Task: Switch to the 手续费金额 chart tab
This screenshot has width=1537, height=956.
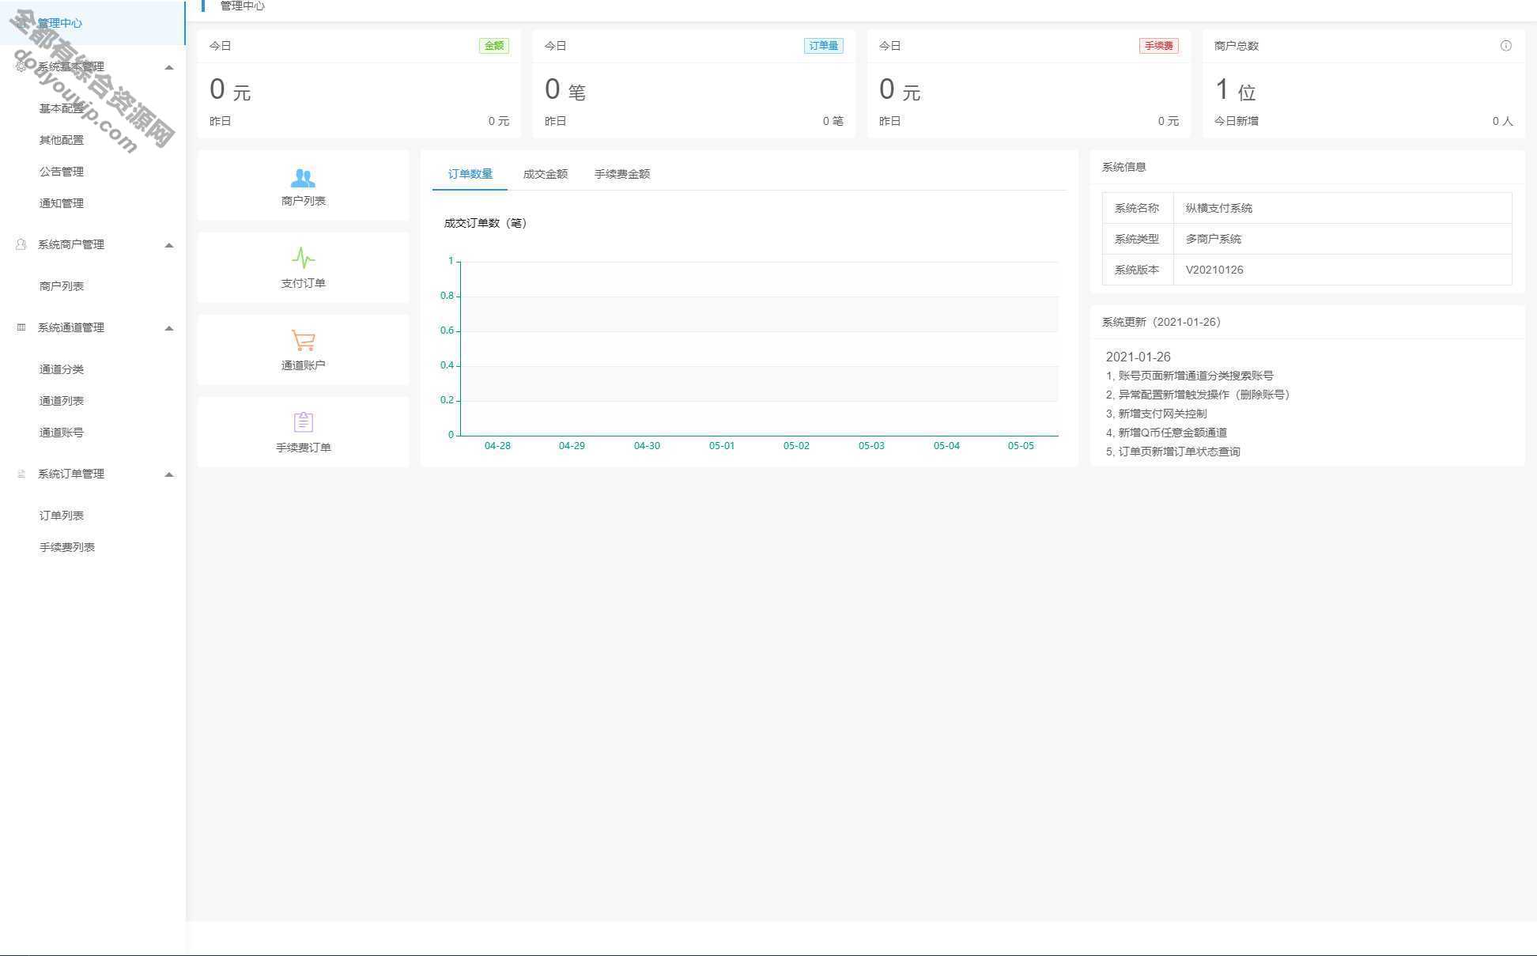Action: [x=621, y=174]
